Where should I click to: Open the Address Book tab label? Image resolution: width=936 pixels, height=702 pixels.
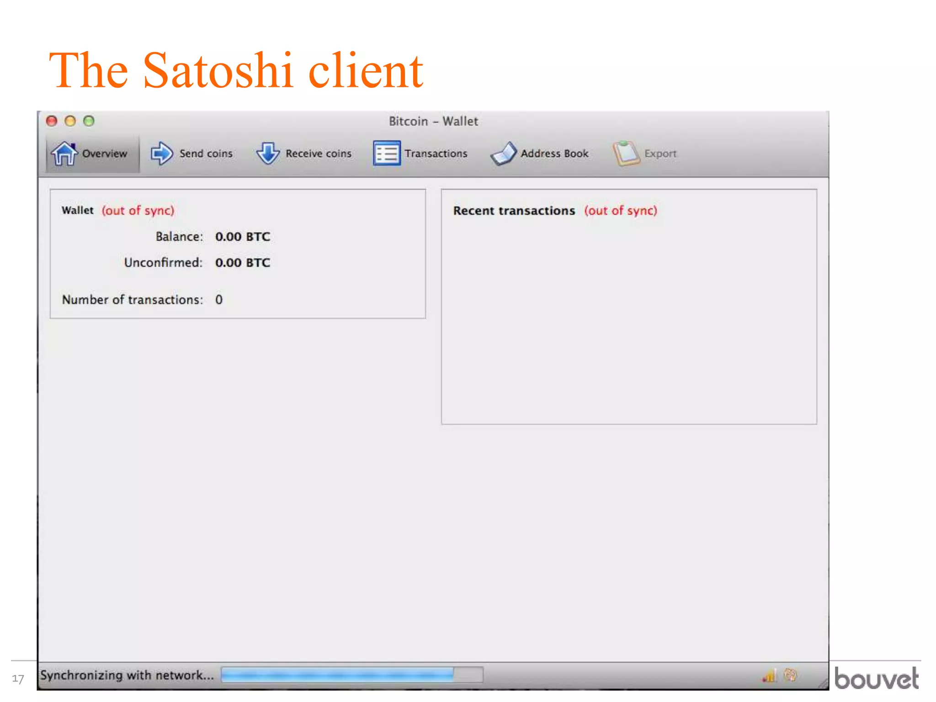[554, 154]
